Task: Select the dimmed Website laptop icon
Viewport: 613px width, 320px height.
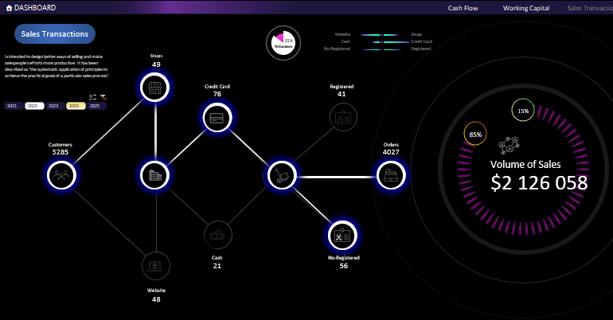Action: coord(155,265)
